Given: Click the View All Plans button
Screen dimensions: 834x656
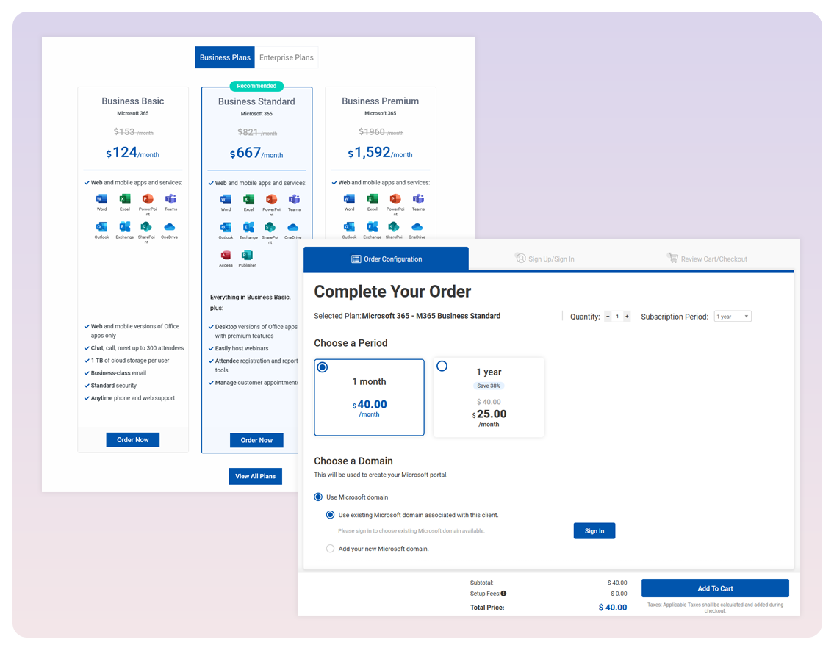Looking at the screenshot, I should (x=255, y=476).
